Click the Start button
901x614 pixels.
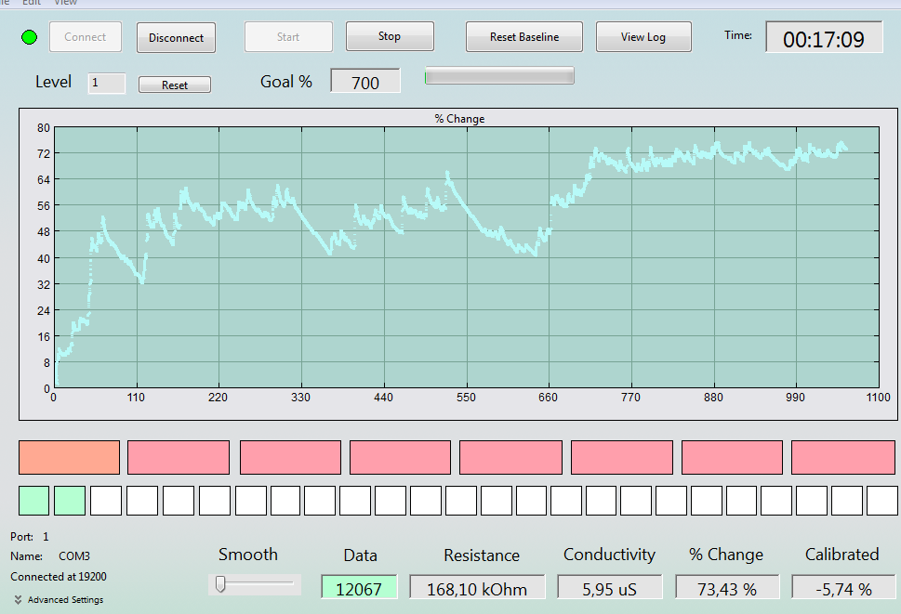tap(288, 37)
